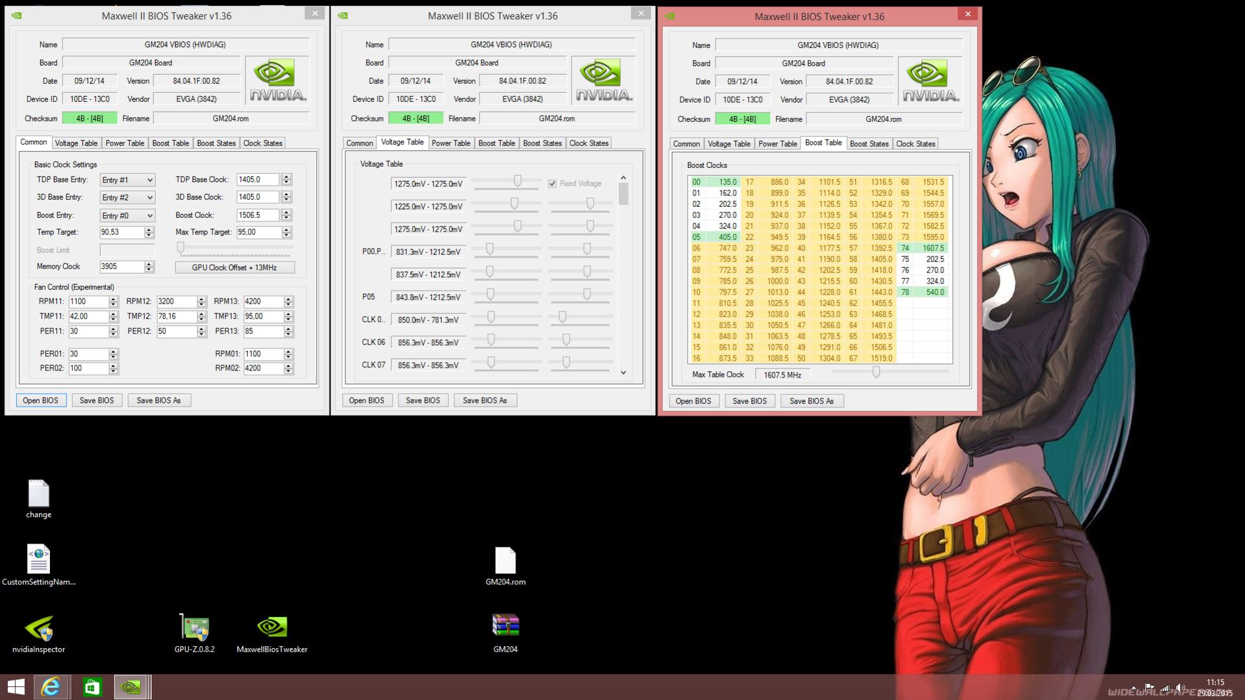Click NVIDIA logo in the right window
Image resolution: width=1245 pixels, height=700 pixels.
(x=930, y=81)
